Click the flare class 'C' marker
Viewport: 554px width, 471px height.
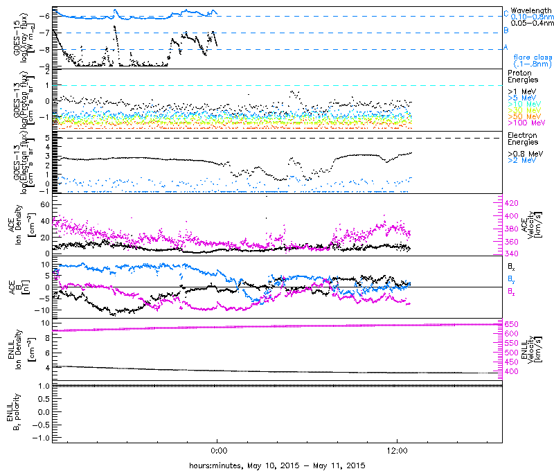506,14
